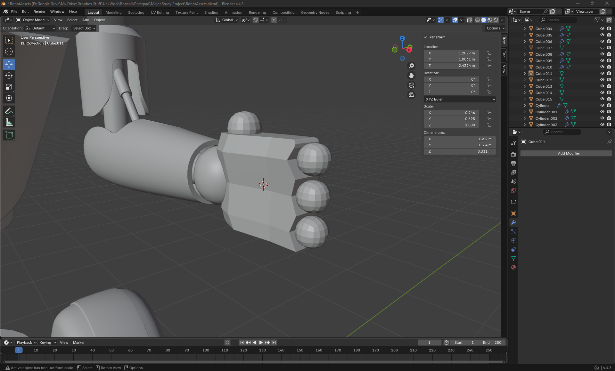Viewport: 615px width, 371px height.
Task: Switch to the Sculpting workspace tab
Action: [x=136, y=12]
